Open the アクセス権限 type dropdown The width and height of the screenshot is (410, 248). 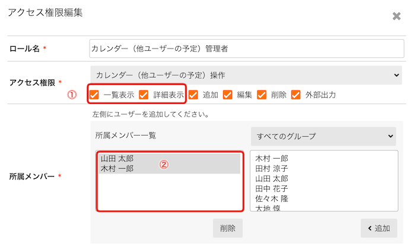(x=246, y=75)
